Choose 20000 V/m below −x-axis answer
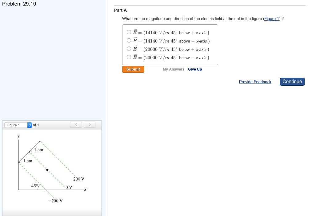Image resolution: width=312 pixels, height=216 pixels. [x=129, y=57]
